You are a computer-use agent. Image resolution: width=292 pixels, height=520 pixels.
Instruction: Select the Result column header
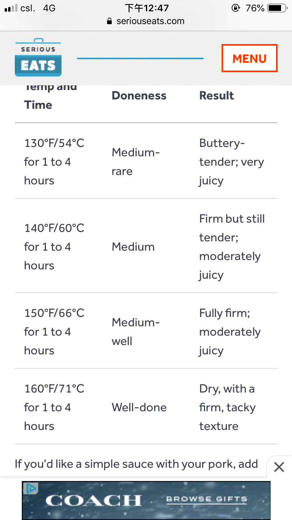pyautogui.click(x=216, y=96)
